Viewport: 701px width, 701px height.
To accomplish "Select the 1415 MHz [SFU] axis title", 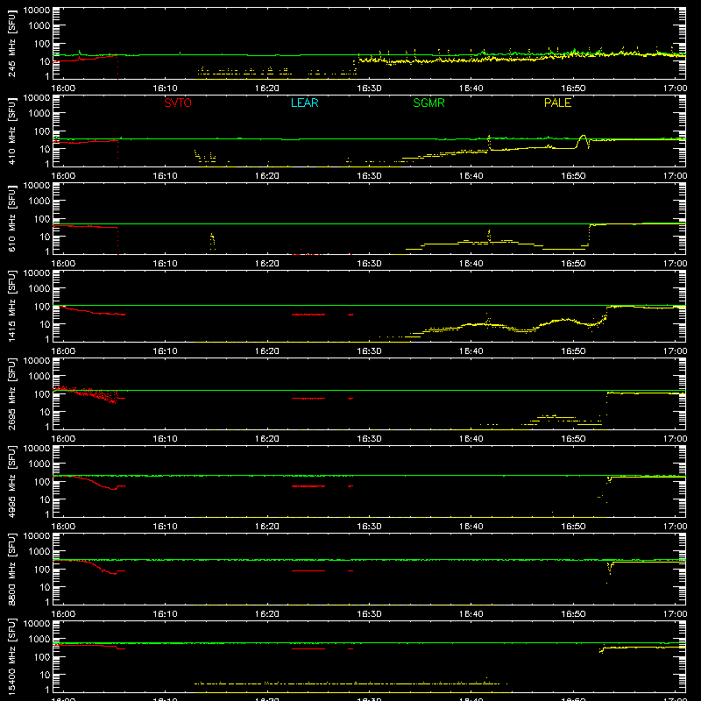I will [x=12, y=306].
